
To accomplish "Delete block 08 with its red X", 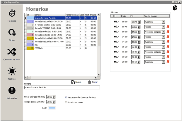I will coord(168,57).
